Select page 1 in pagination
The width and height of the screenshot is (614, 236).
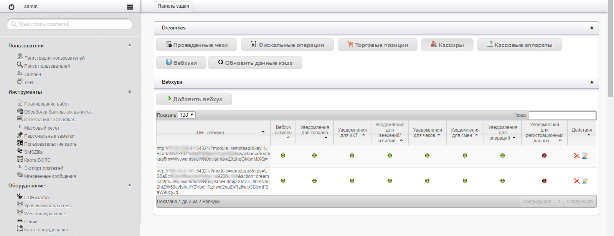[559, 202]
